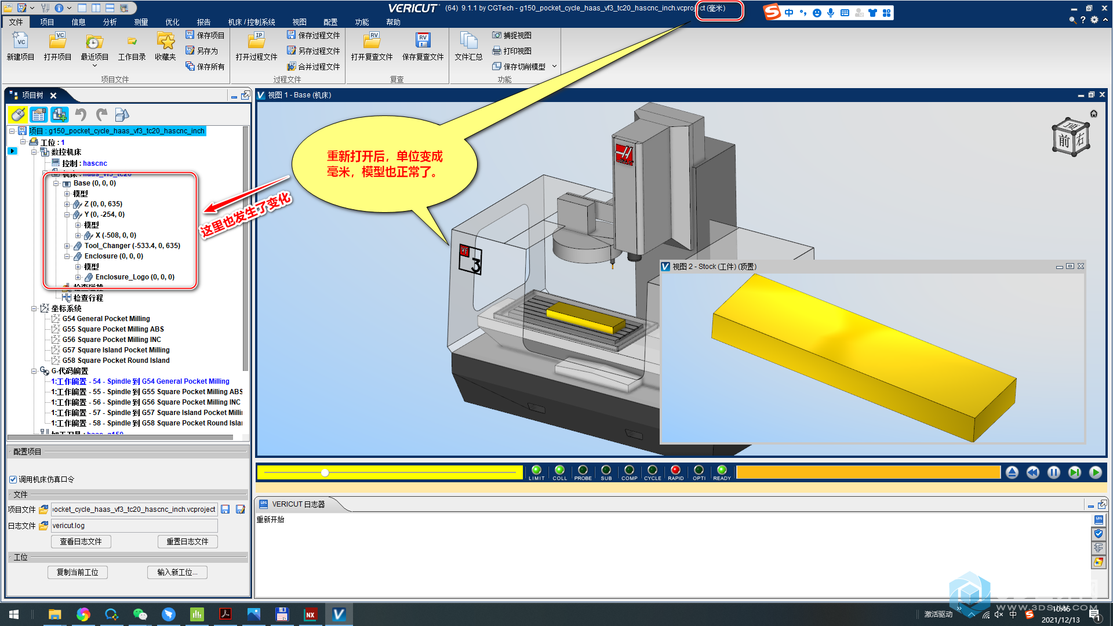Click the view orientation cube
1113x626 pixels.
[x=1071, y=137]
